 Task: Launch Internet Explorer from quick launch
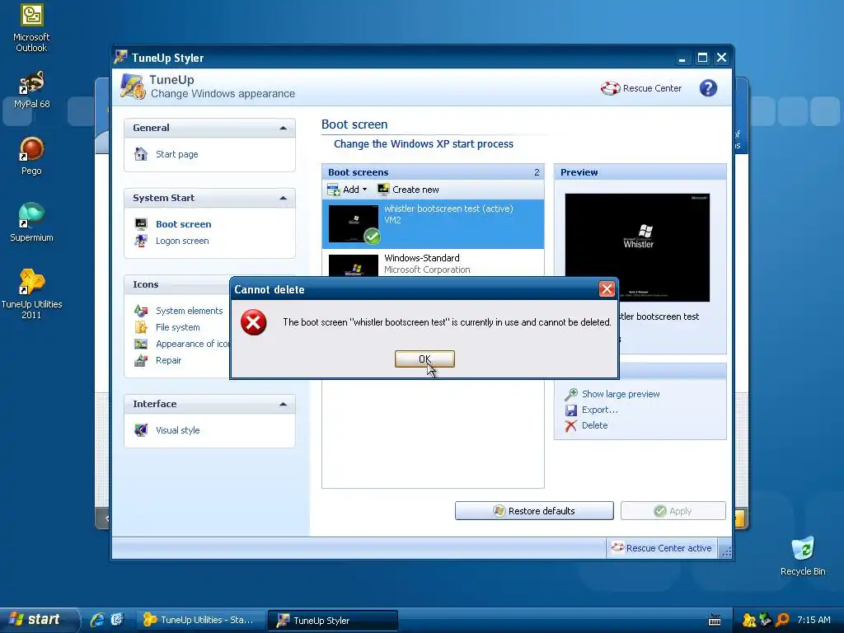(x=97, y=620)
